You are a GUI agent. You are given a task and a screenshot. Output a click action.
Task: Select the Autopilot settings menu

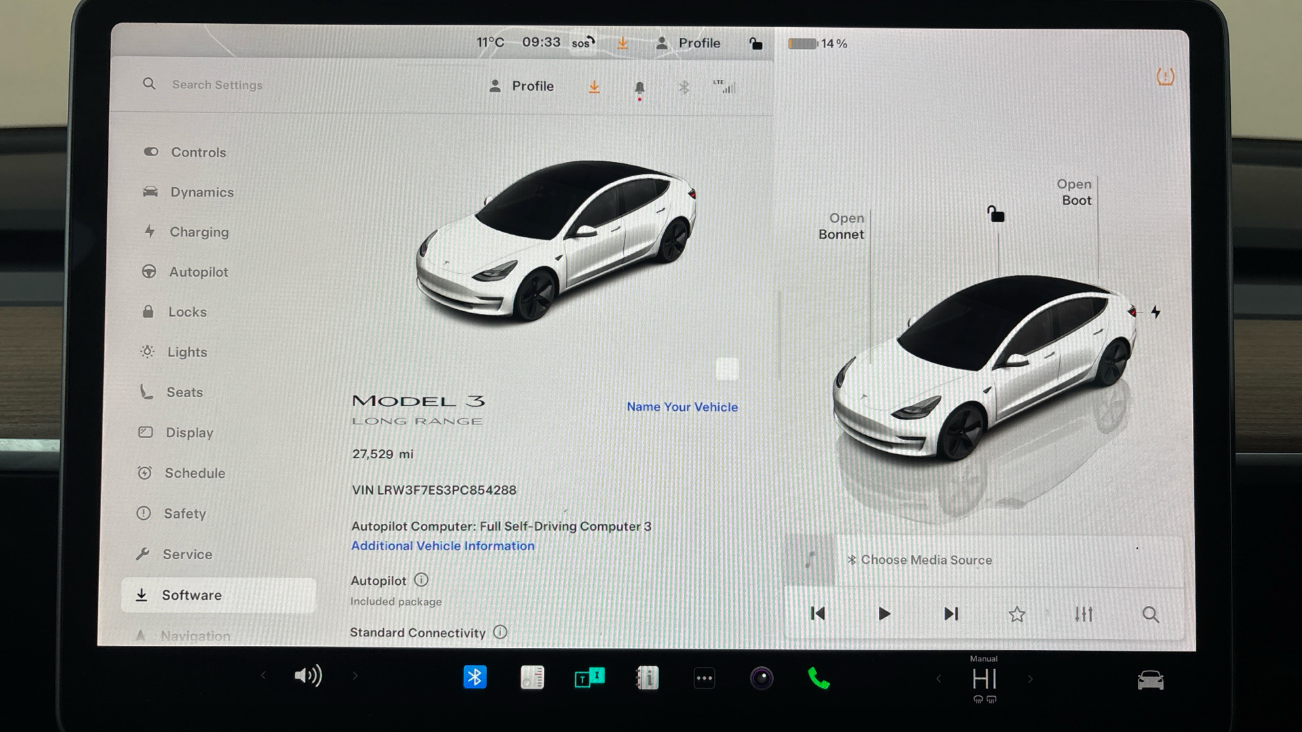[198, 272]
